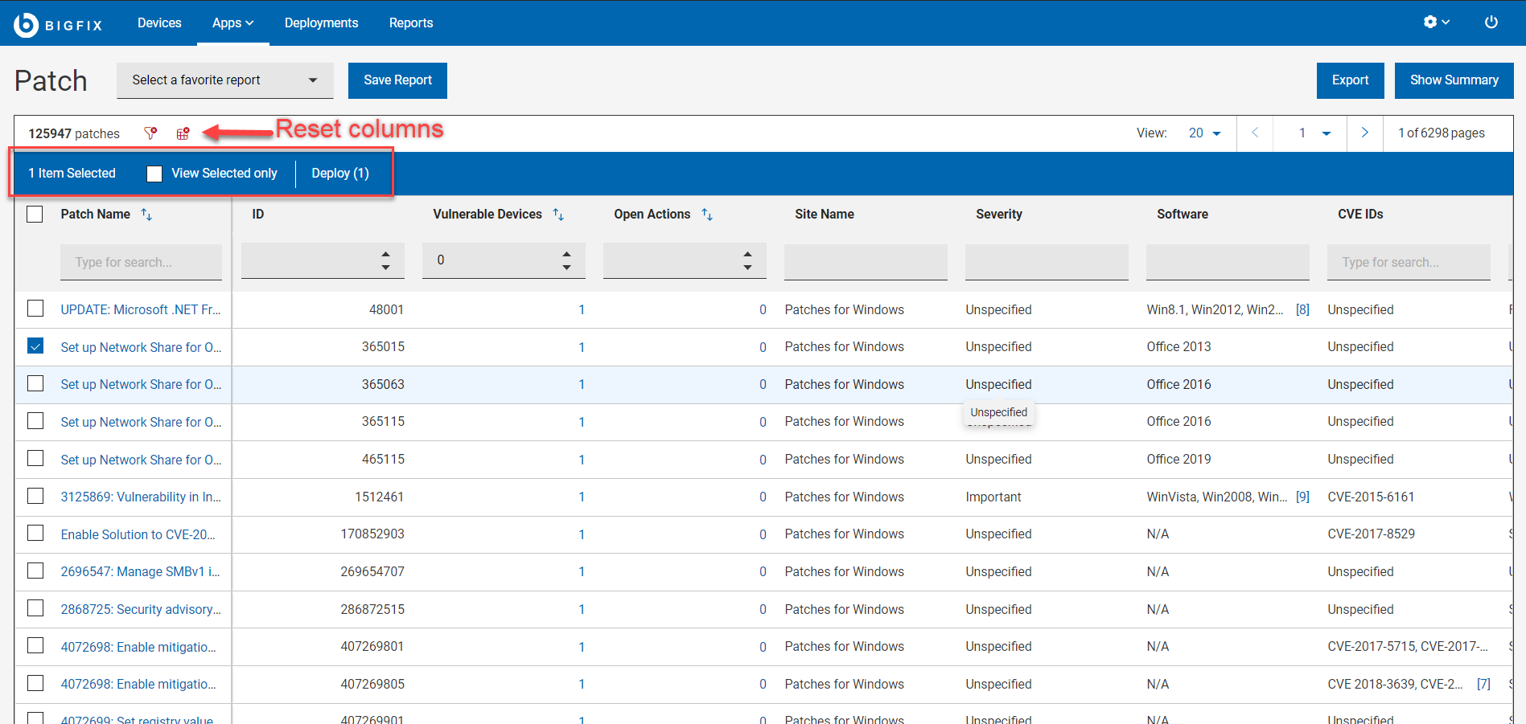The image size is (1526, 724).
Task: Go to the Deployments menu
Action: (x=321, y=23)
